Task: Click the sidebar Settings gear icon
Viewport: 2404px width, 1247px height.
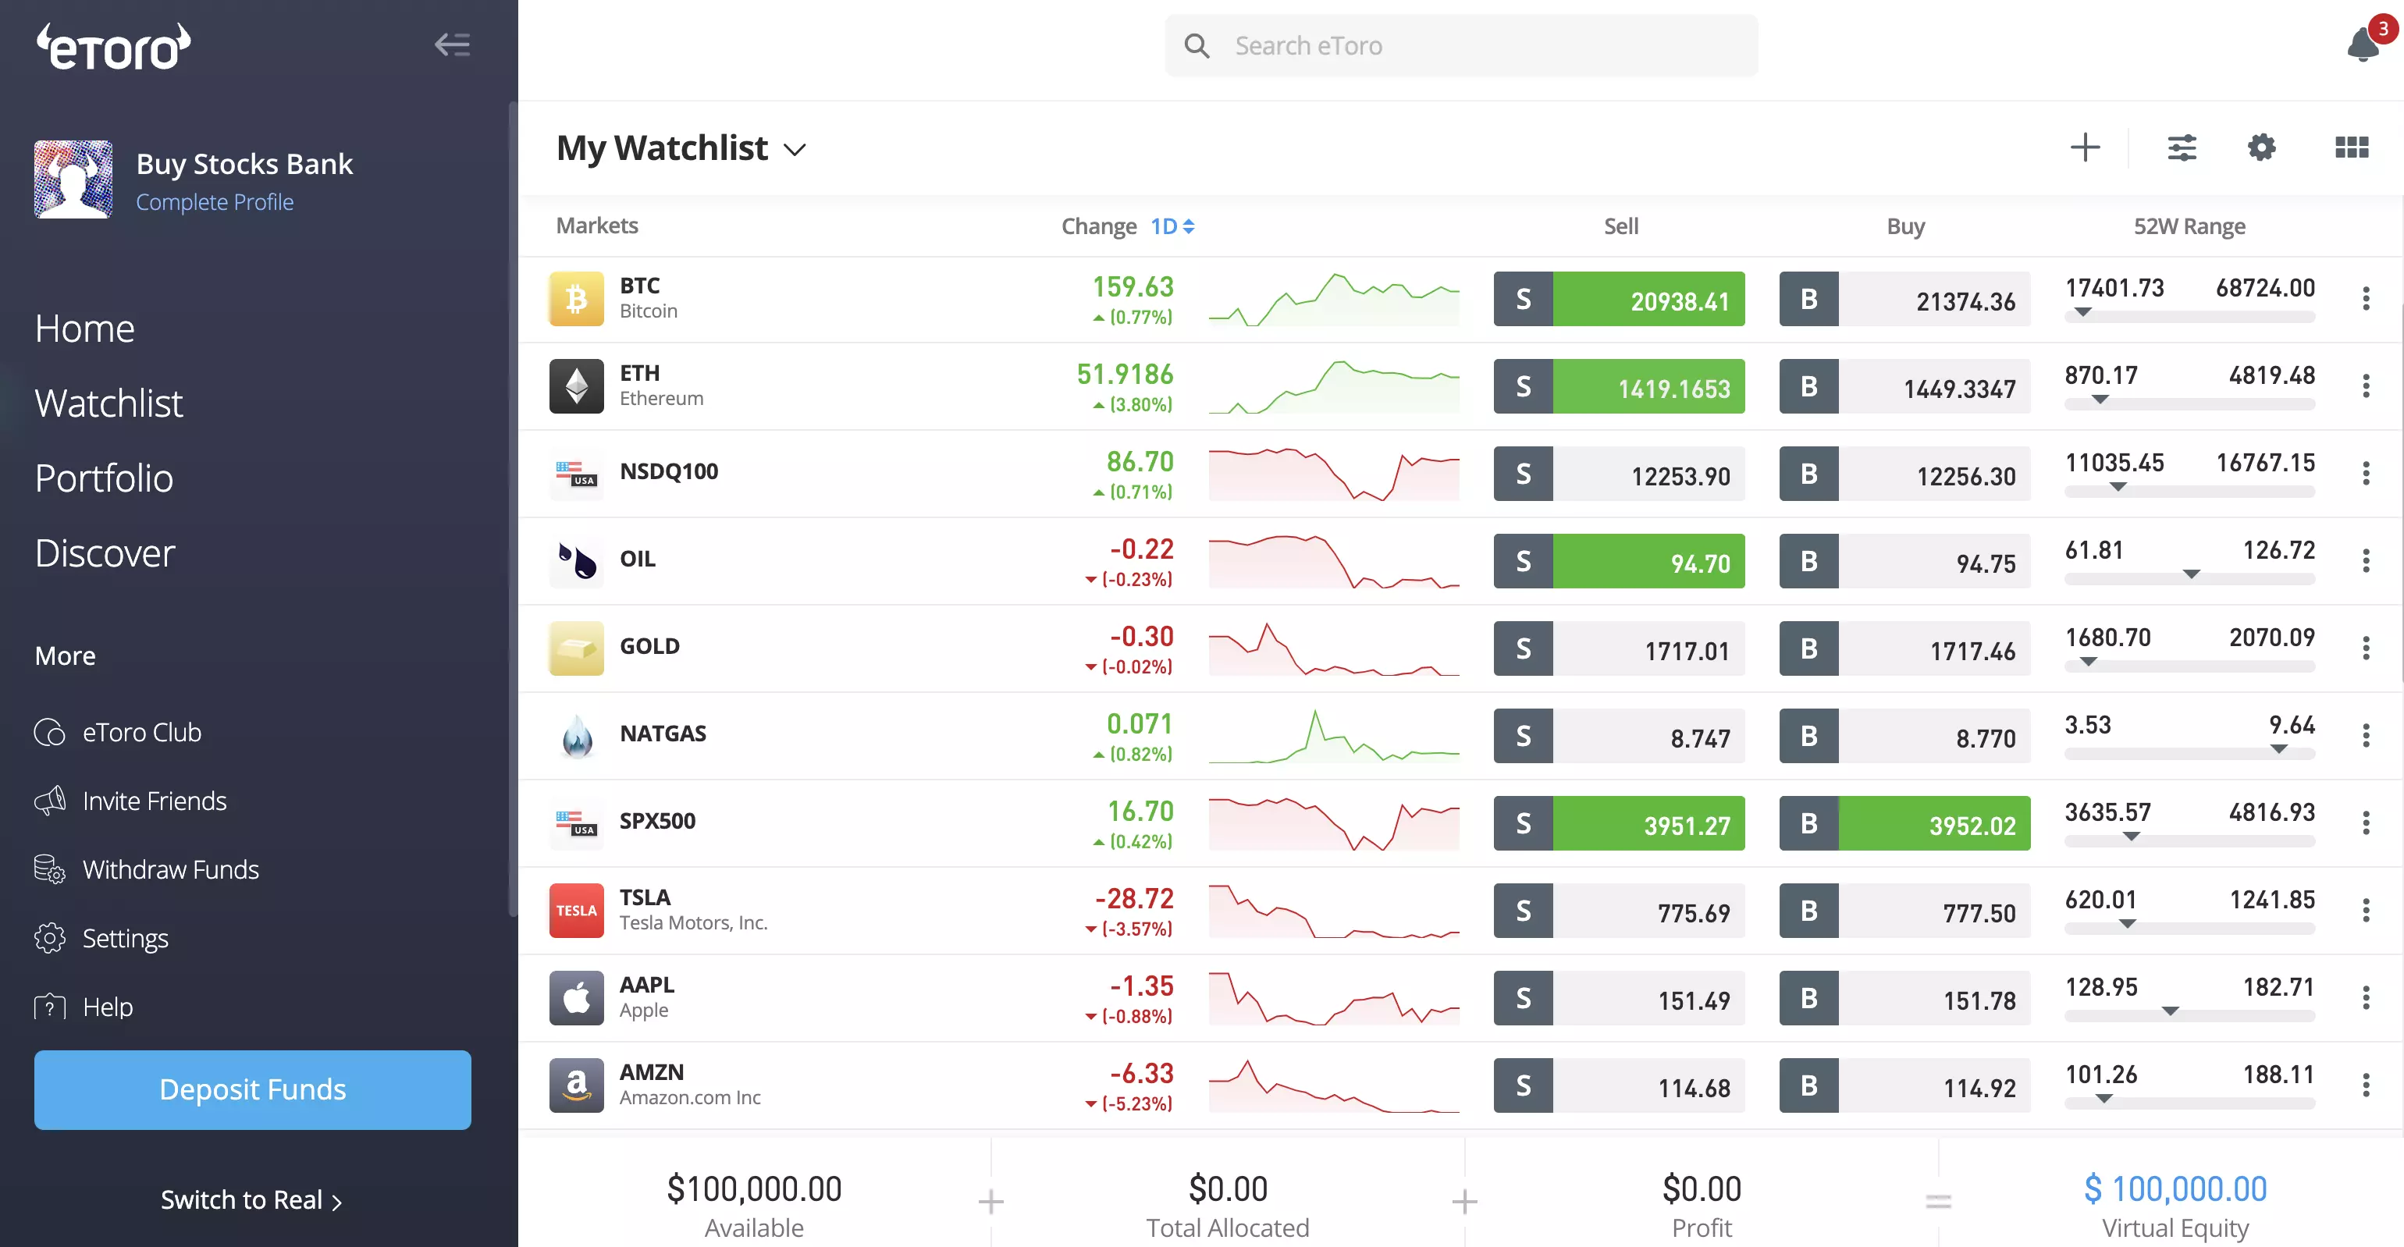Action: (x=49, y=937)
